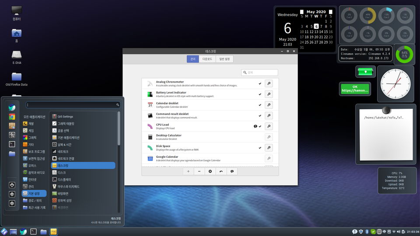The image size is (420, 236).
Task: Click the undo arrow button in Desklets toolbar
Action: pos(221,171)
